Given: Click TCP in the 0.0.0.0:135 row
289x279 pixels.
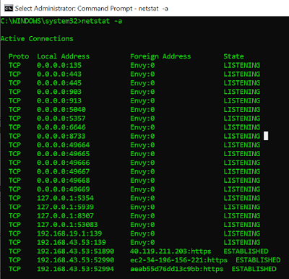Looking at the screenshot, I should coord(14,65).
